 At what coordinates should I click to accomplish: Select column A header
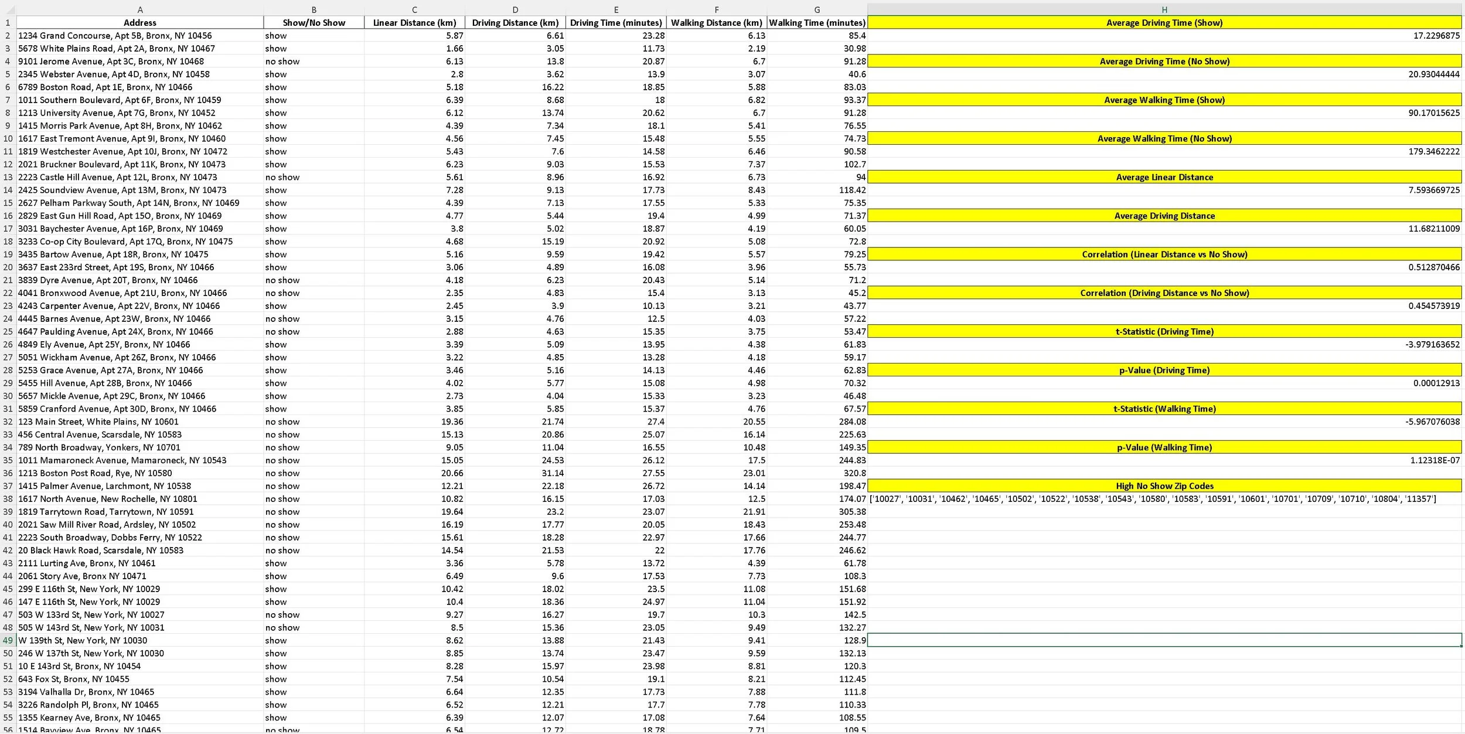pyautogui.click(x=140, y=9)
